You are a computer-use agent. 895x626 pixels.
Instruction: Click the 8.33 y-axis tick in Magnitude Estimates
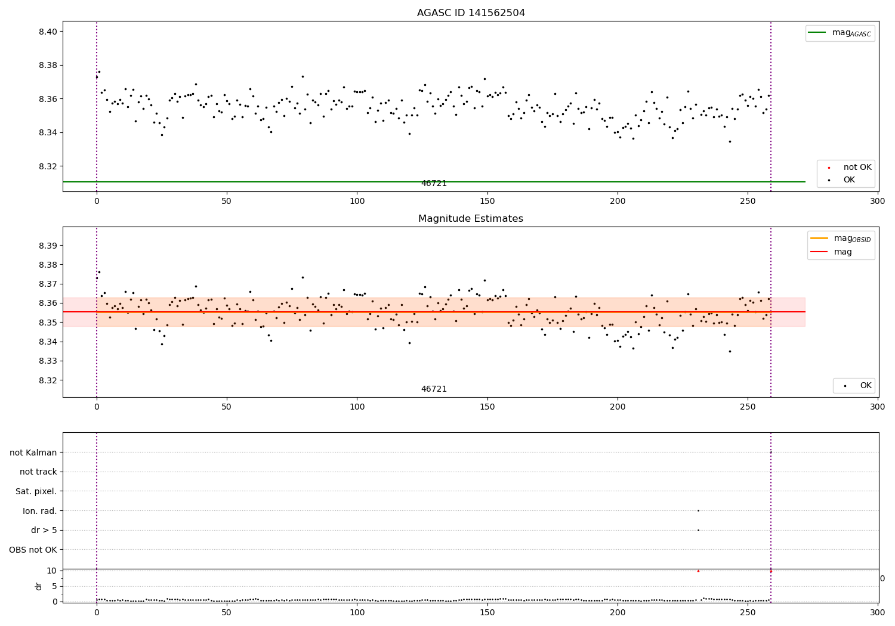coord(48,361)
